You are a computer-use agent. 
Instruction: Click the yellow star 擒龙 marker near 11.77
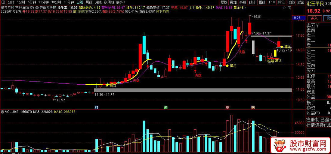click(x=107, y=85)
